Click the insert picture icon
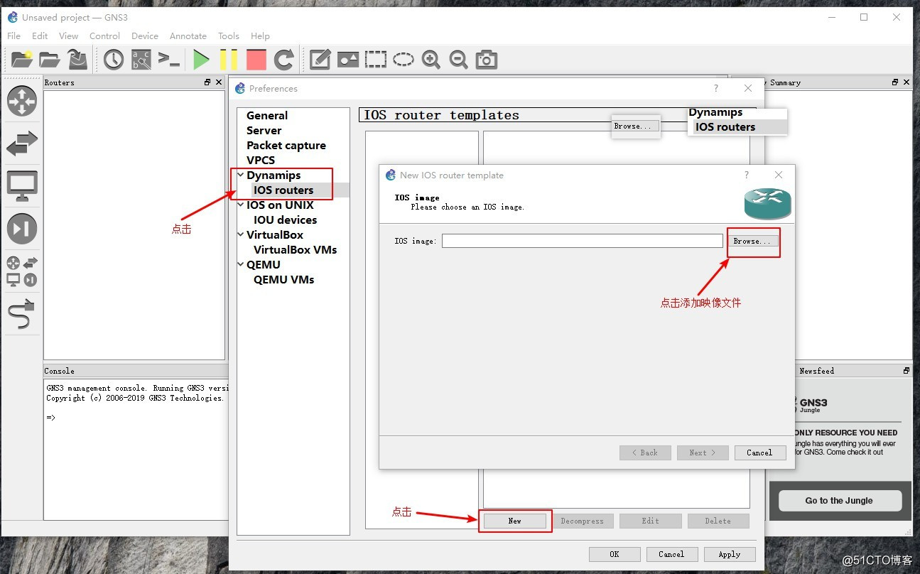 (x=348, y=60)
